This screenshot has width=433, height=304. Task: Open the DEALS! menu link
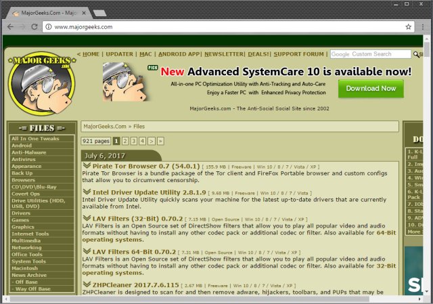[258, 54]
